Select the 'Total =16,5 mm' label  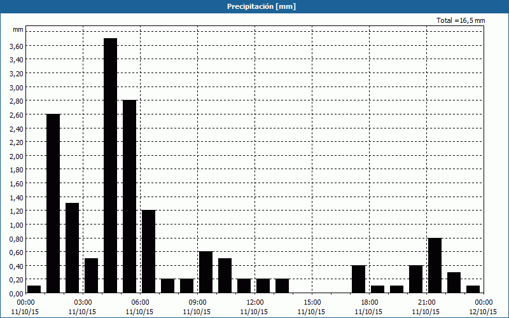click(x=461, y=20)
